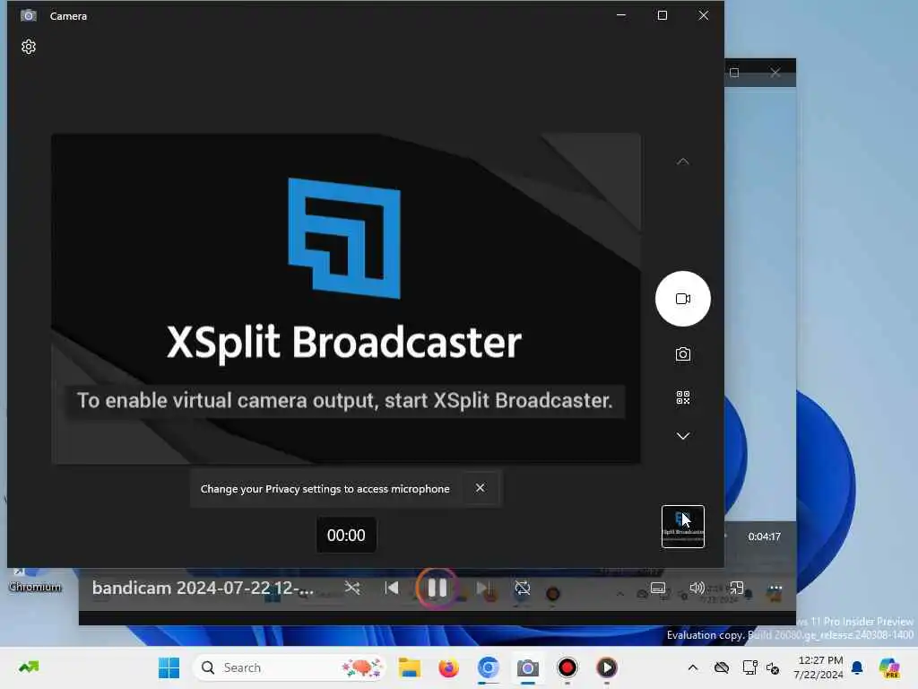The image size is (918, 689).
Task: Click the 00:00 recording timer
Action: pyautogui.click(x=346, y=535)
